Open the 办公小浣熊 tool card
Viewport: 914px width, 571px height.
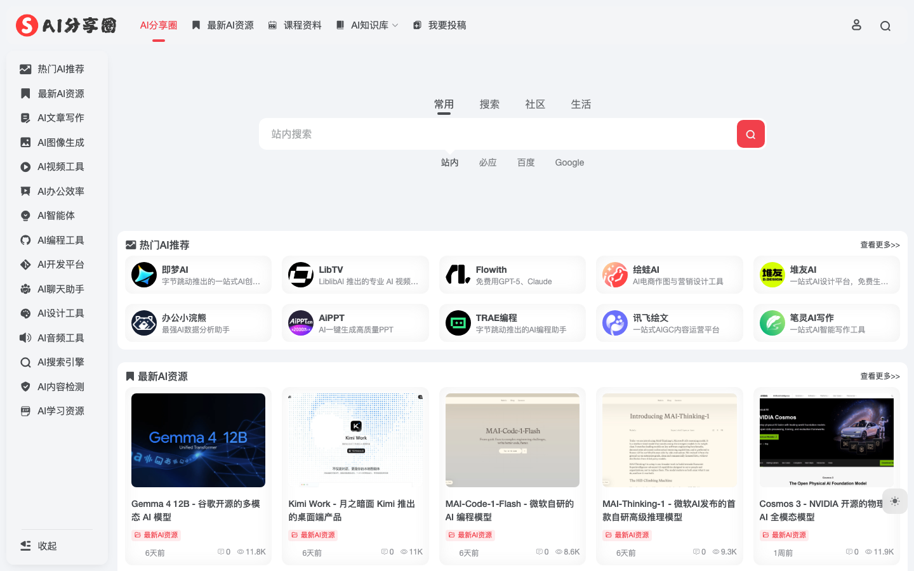pos(198,323)
